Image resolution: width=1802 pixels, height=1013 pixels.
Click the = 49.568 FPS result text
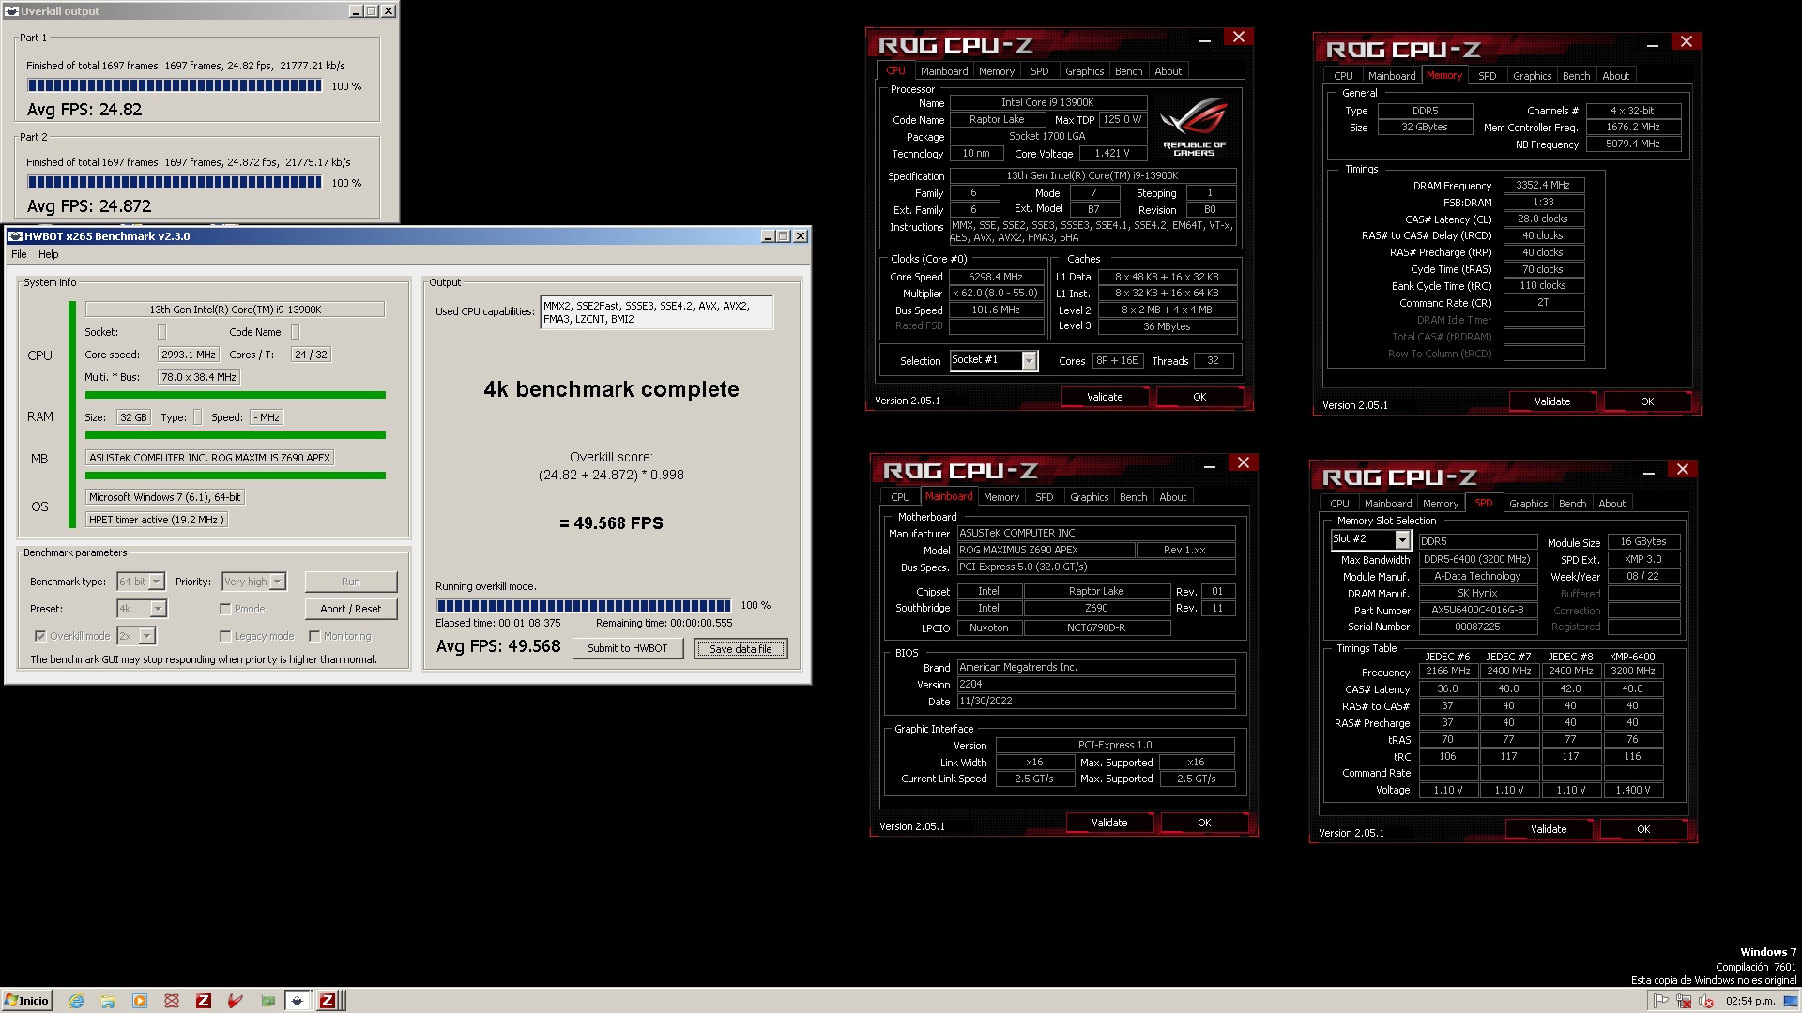611,523
